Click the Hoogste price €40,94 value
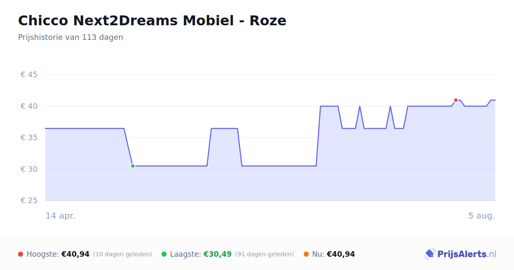Screen dimensions: 514x270 [x=75, y=254]
